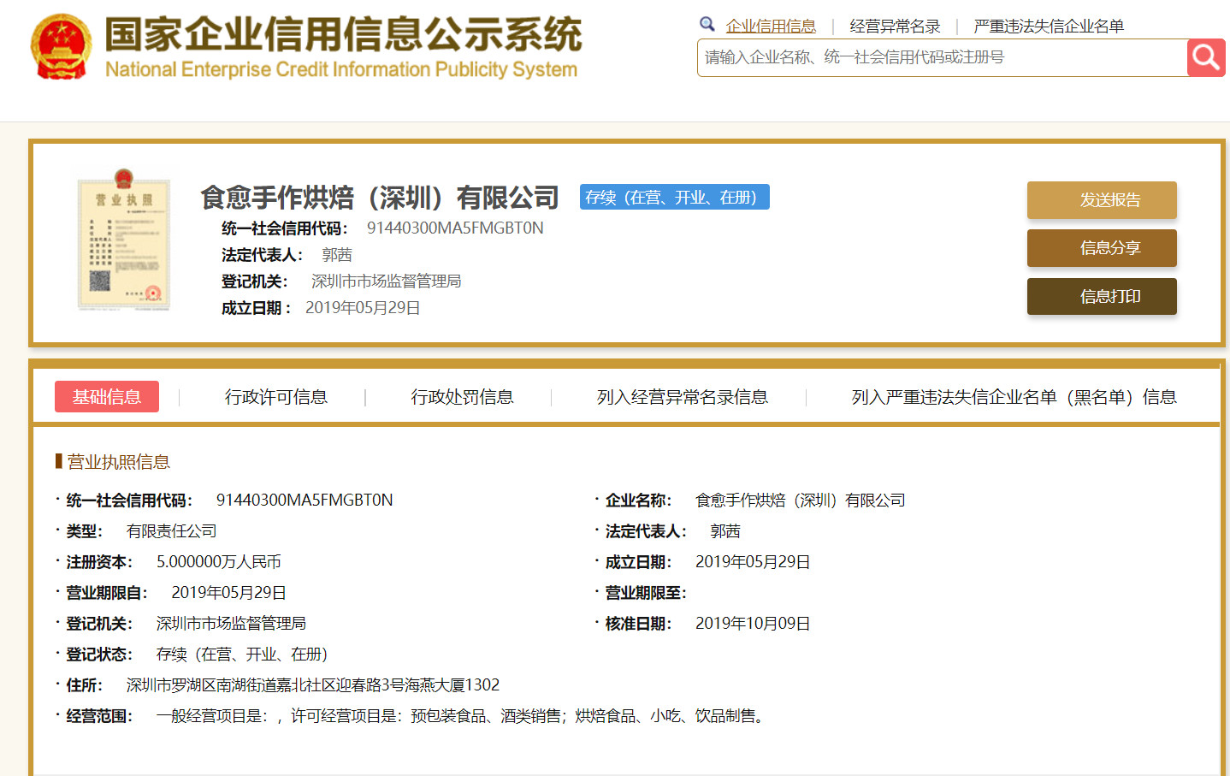Click the 发送报告 button
This screenshot has height=776, width=1230.
point(1102,200)
